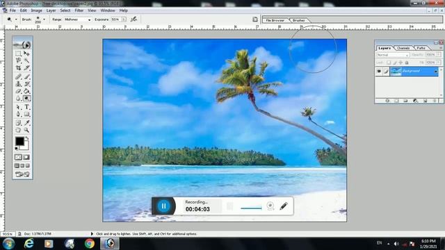Pause the screen recording
The image size is (445, 250).
tap(164, 206)
